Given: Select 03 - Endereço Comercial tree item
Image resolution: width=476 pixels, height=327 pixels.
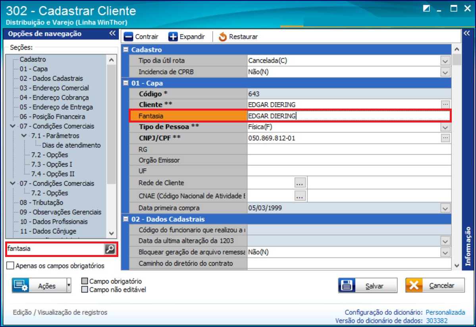Looking at the screenshot, I should pyautogui.click(x=54, y=88).
